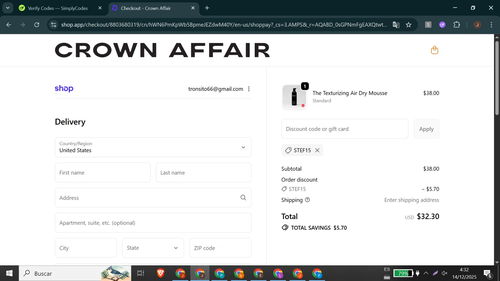Click the battery 79% indicator
The height and width of the screenshot is (281, 500).
coord(403,273)
